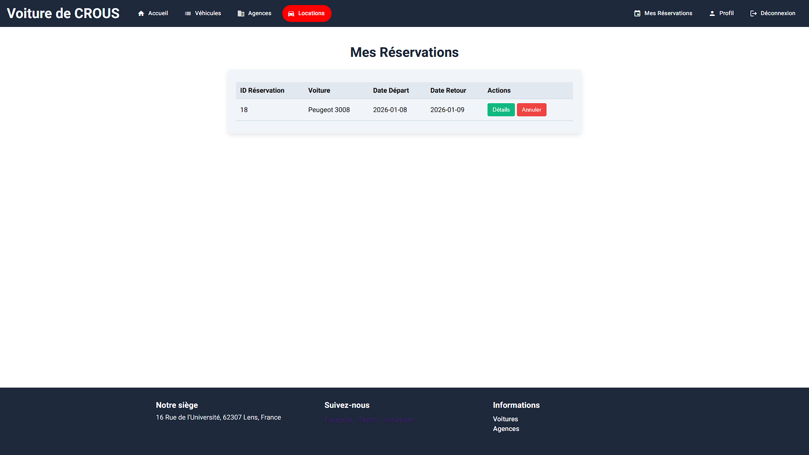The image size is (809, 455).
Task: Log out via Déconnexion
Action: point(773,13)
